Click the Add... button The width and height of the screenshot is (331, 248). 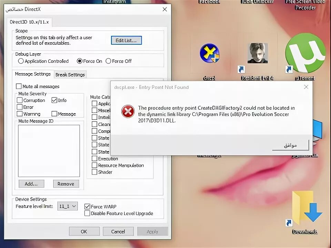[x=31, y=184]
